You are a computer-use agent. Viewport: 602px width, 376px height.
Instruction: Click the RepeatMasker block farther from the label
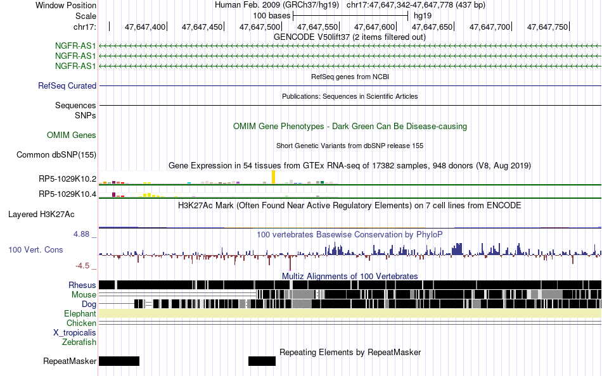click(262, 361)
